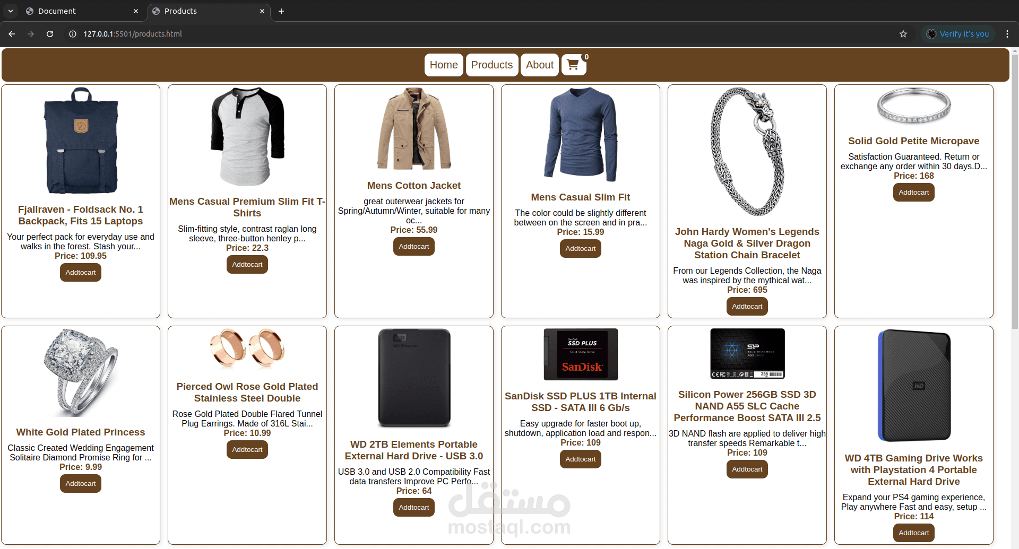Open Chrome three-dot menu
1019x549 pixels.
point(1007,34)
